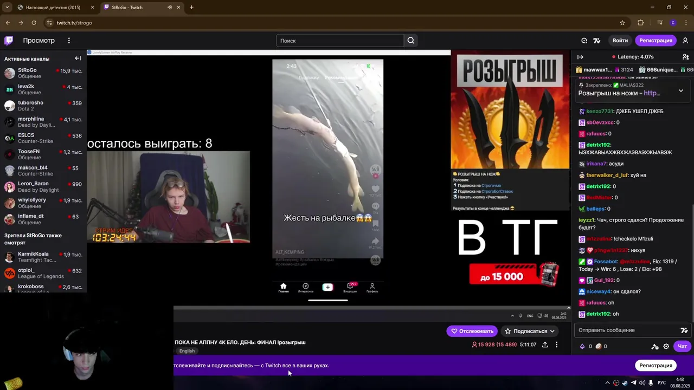Image resolution: width=694 pixels, height=390 pixels.
Task: Open the three-dot menu next to Просмотр
Action: 69,41
